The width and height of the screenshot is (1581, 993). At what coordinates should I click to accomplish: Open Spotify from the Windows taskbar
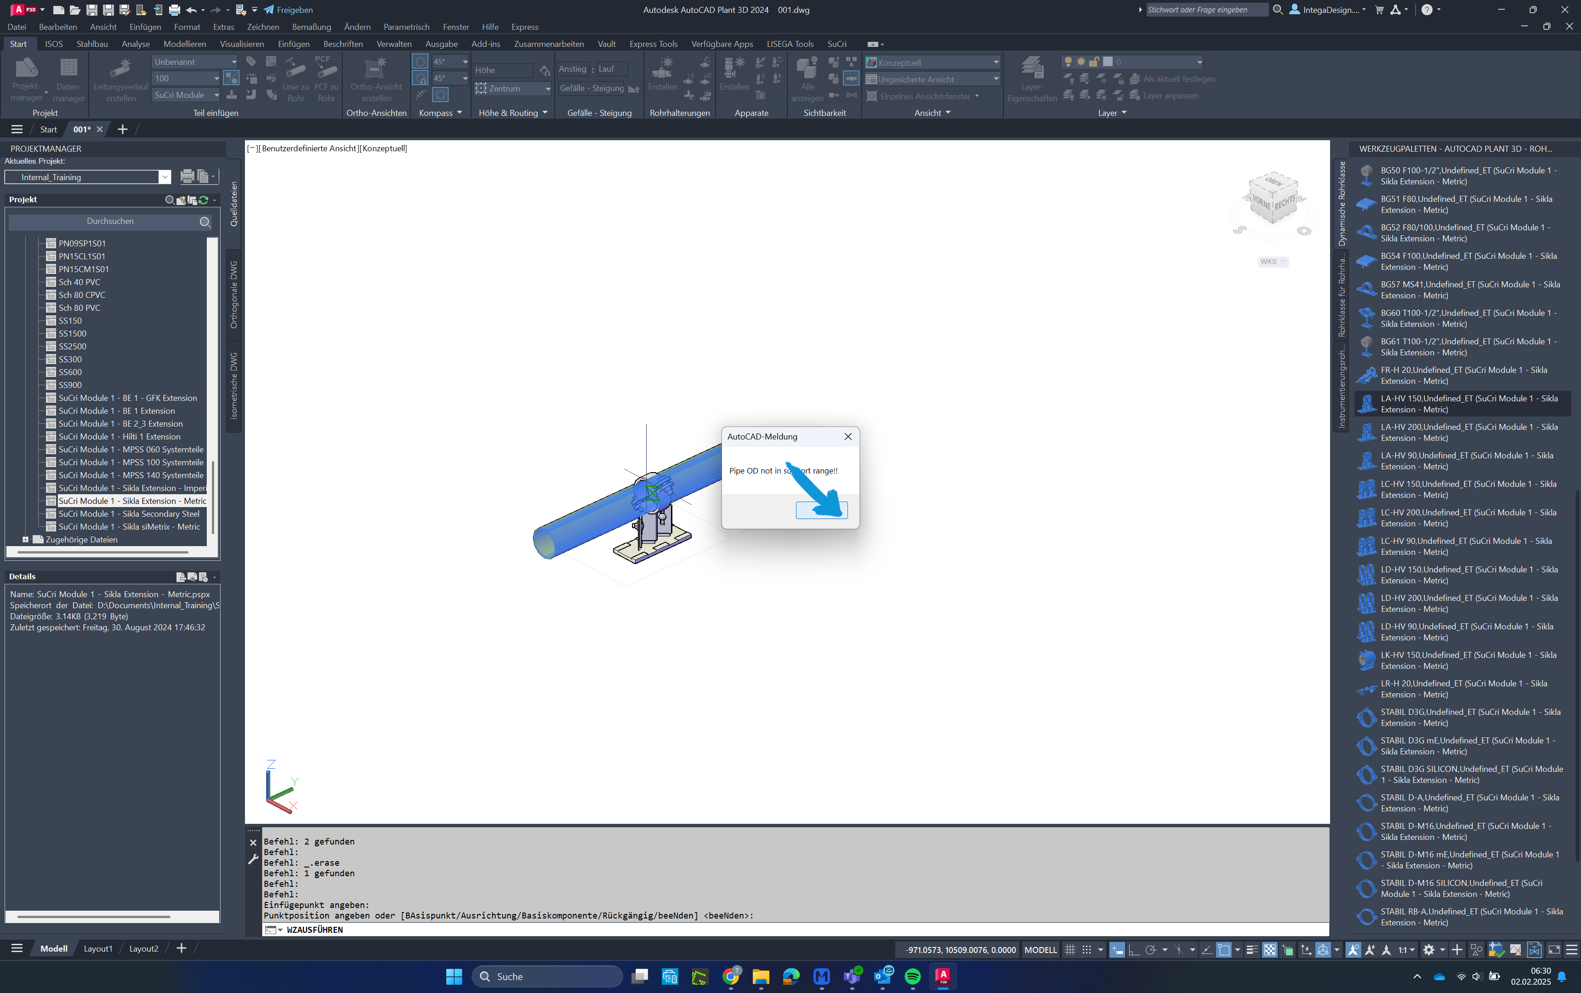tap(913, 976)
